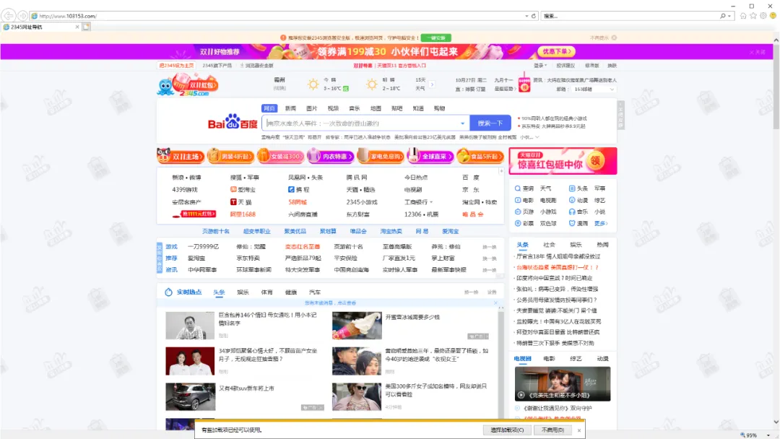Click the 漫画 icon in side panel

pyautogui.click(x=572, y=223)
